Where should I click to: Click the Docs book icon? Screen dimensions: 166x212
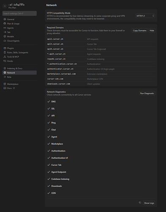5,88
